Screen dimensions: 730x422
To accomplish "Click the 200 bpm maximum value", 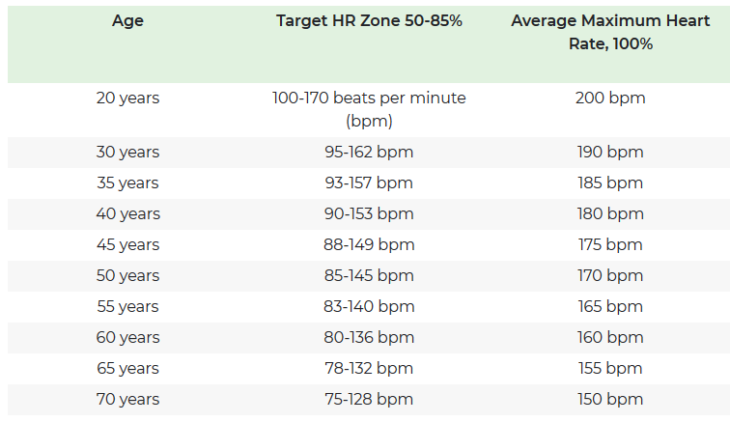I will 609,98.
